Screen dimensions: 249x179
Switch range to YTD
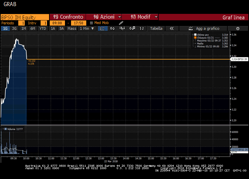click(43, 29)
